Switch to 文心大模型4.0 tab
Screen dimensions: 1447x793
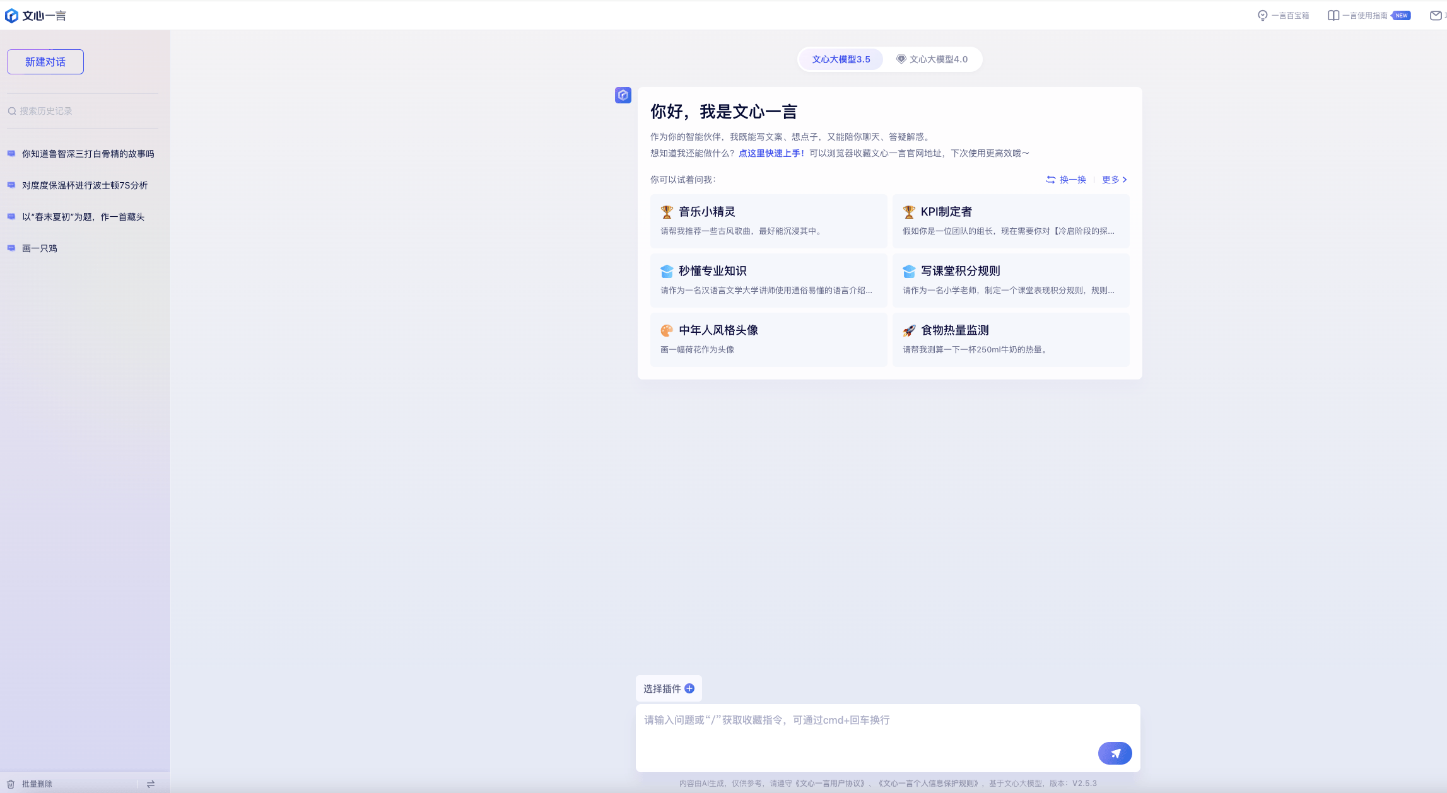point(932,59)
